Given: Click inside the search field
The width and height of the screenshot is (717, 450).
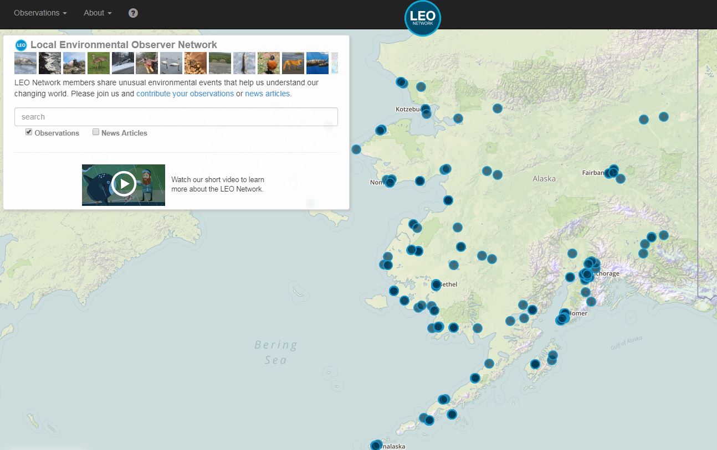Looking at the screenshot, I should pyautogui.click(x=176, y=117).
